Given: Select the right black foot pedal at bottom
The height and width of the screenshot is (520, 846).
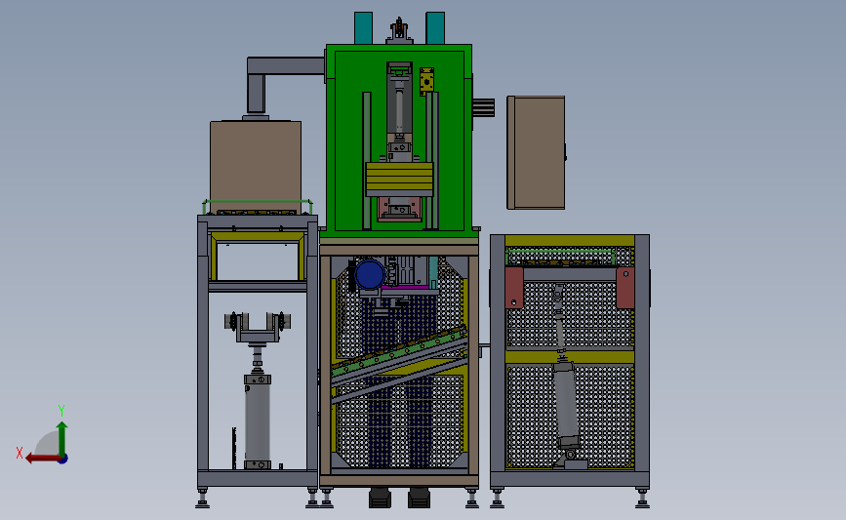Looking at the screenshot, I should 420,498.
